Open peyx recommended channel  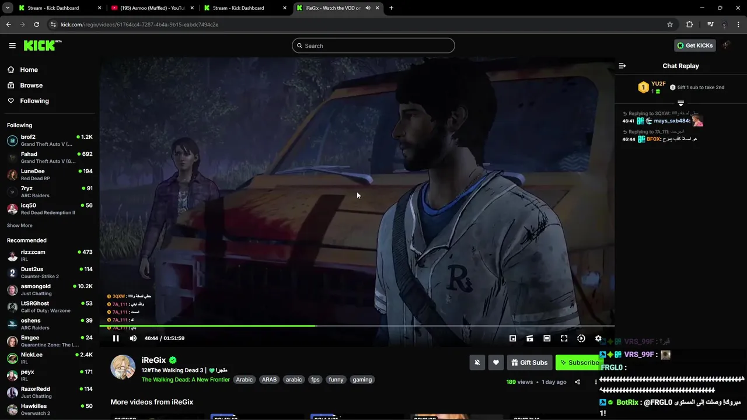click(x=50, y=375)
